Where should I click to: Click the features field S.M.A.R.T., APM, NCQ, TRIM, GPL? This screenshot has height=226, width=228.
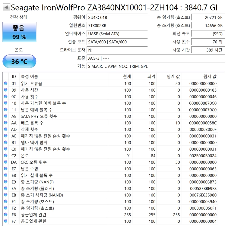tap(156, 66)
